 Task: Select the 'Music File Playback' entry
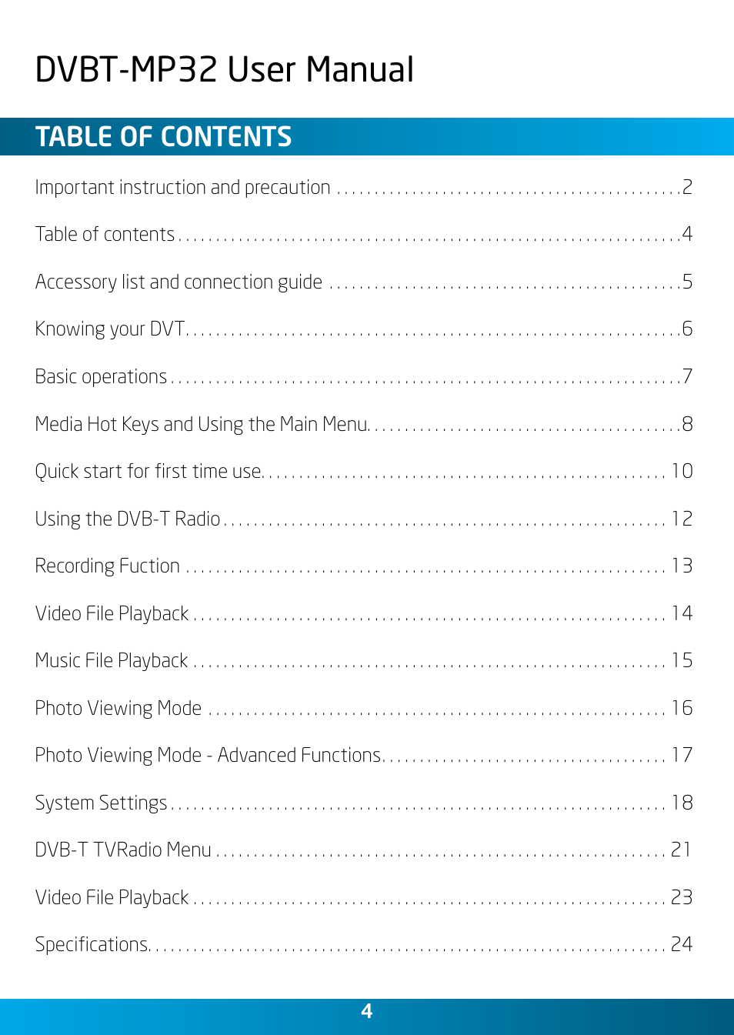coord(364,660)
